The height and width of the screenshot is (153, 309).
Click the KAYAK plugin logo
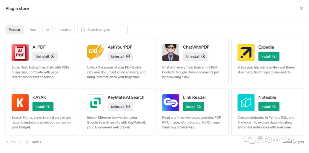(x=20, y=103)
